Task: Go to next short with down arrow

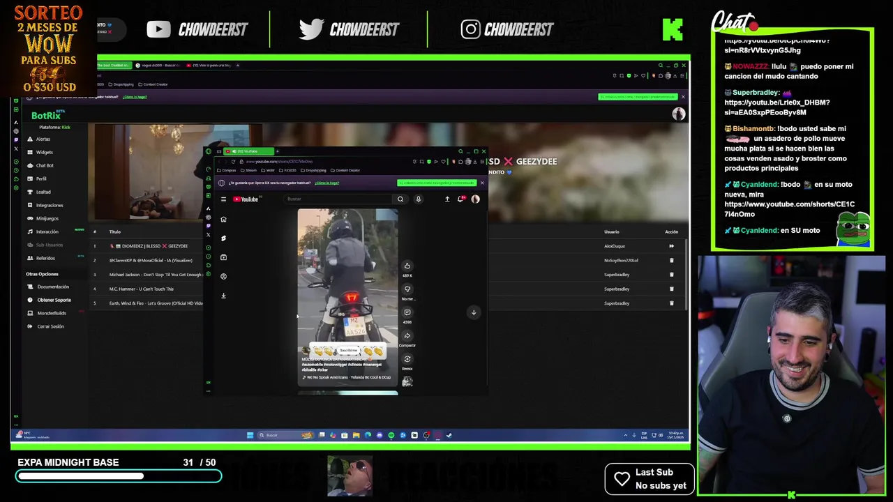Action: click(474, 312)
